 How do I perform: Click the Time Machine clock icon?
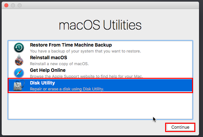click(x=19, y=48)
